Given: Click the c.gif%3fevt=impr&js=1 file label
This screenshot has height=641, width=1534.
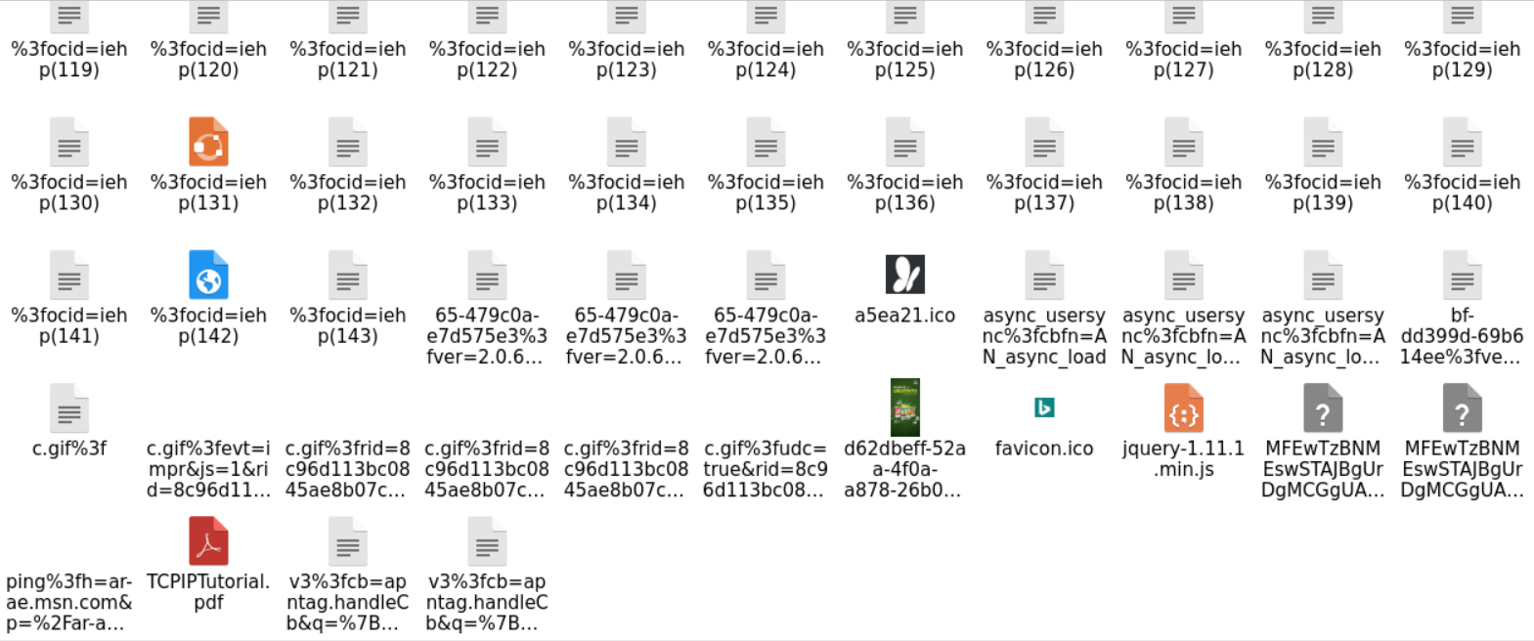Looking at the screenshot, I should [x=208, y=469].
